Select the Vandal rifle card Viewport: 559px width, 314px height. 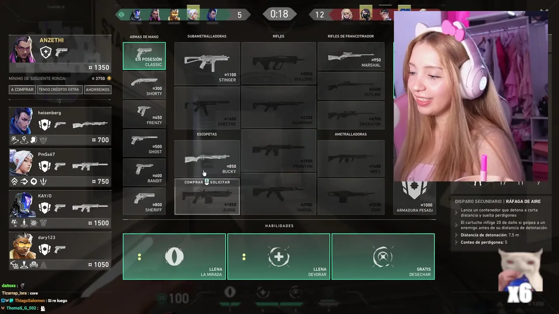(279, 194)
